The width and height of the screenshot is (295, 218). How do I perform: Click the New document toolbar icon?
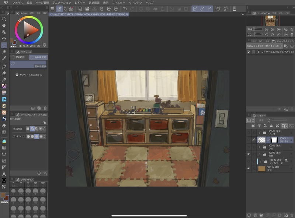(80, 8)
